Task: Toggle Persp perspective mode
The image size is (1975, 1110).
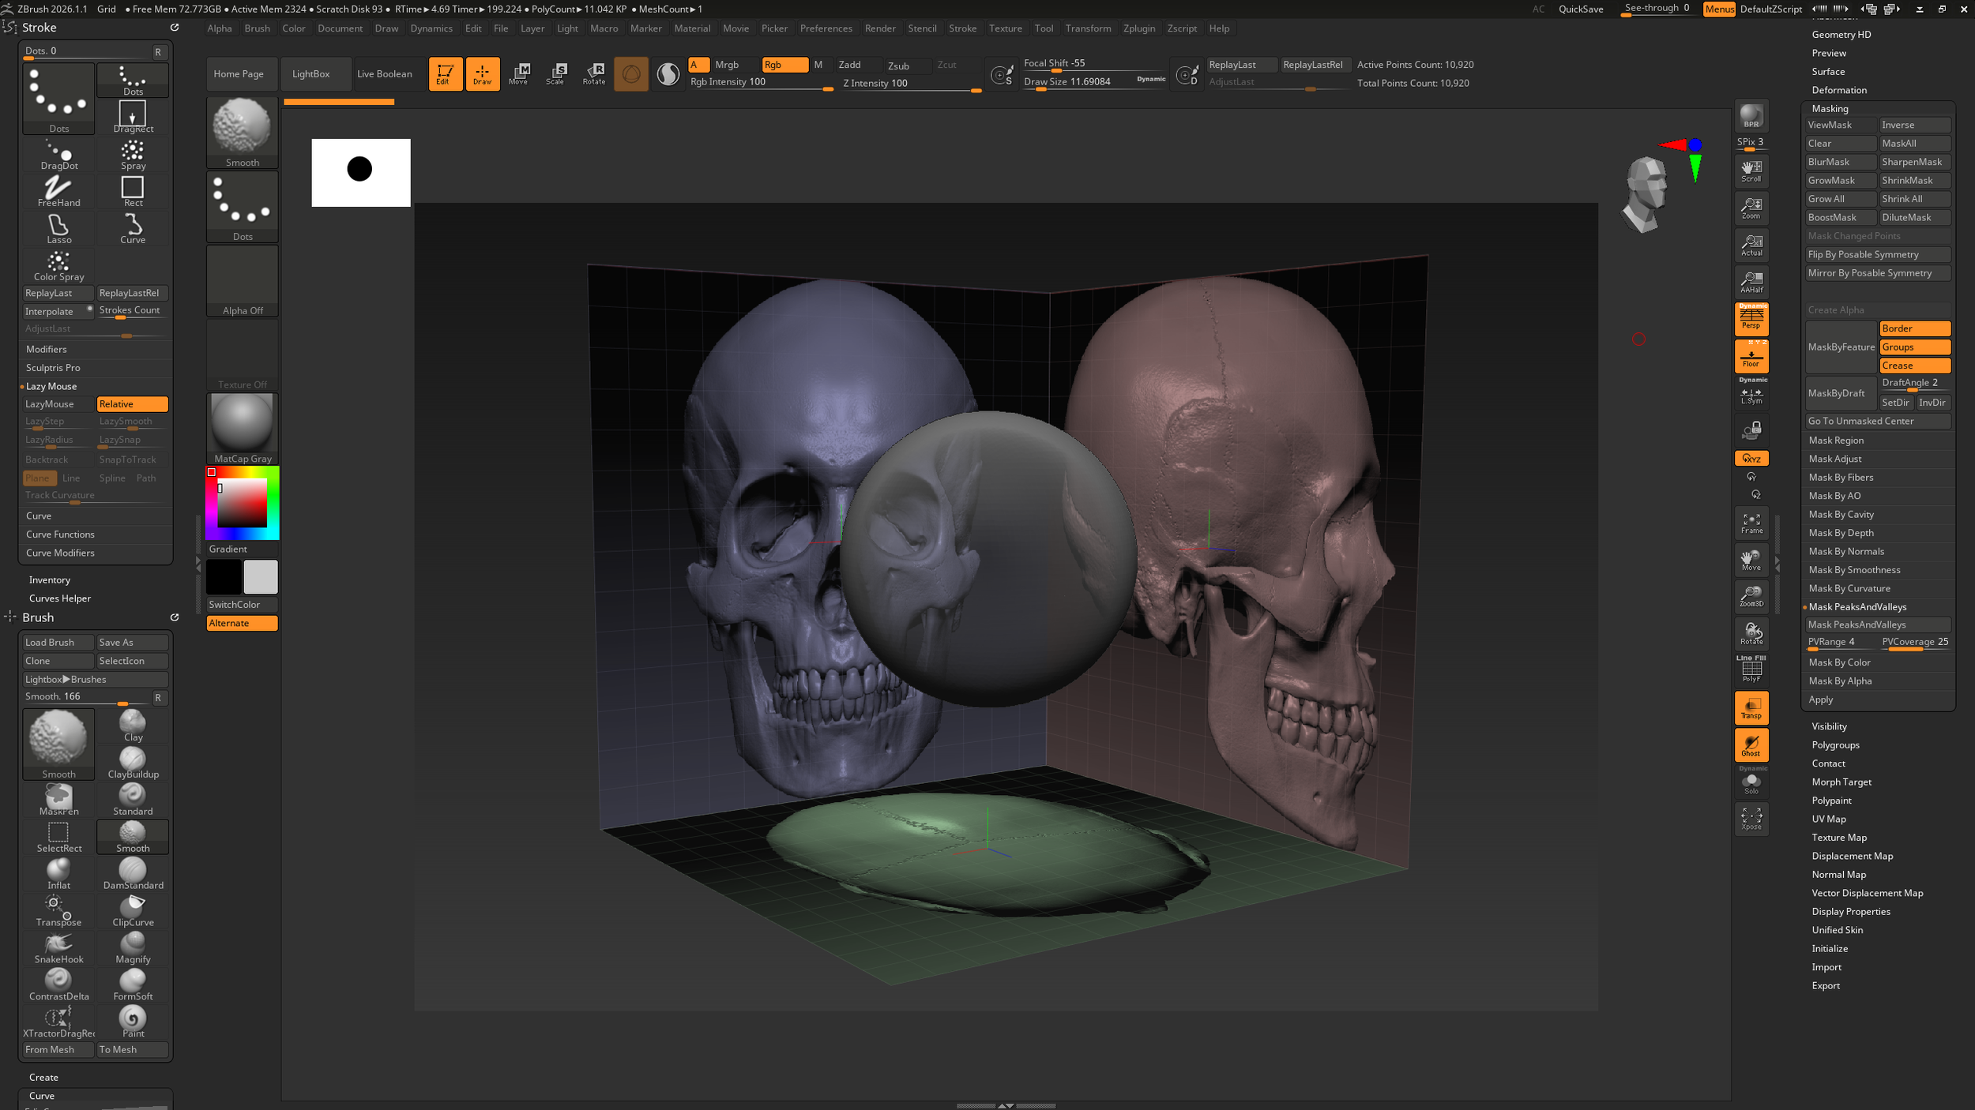Action: tap(1751, 318)
